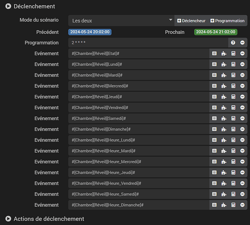Remove the Heure_Mardi event row

242,151
